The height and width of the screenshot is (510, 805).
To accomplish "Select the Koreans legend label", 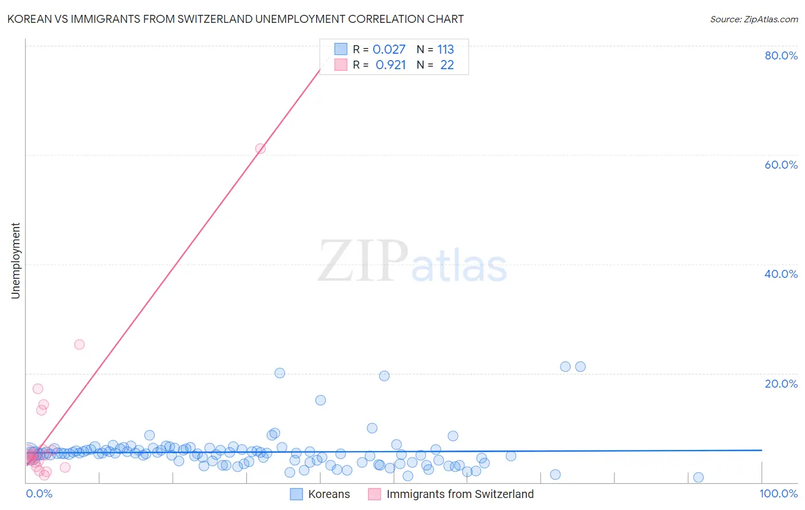I will (329, 494).
